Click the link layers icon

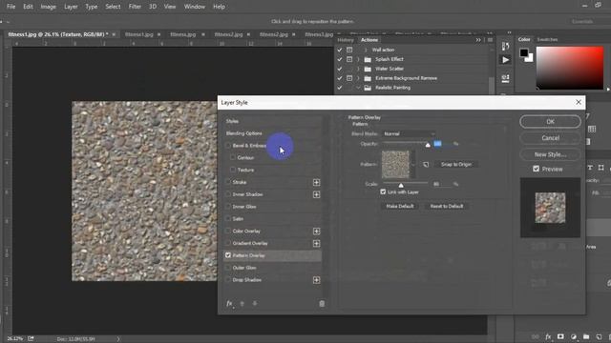(536, 336)
